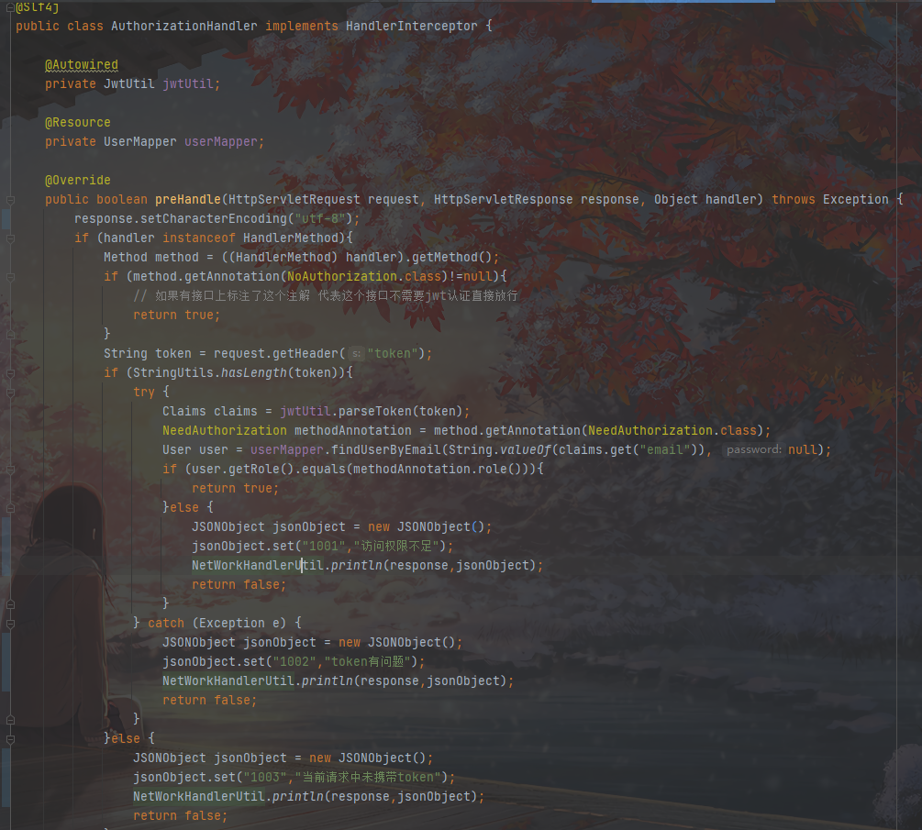Click 'throws' keyword in method signature

[x=794, y=199]
